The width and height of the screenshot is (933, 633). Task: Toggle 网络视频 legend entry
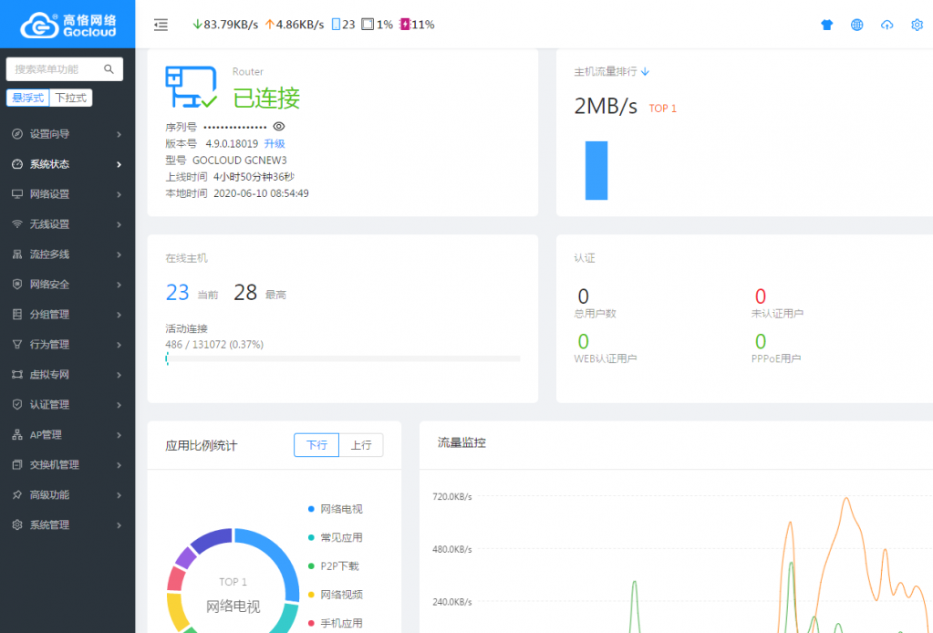point(335,595)
